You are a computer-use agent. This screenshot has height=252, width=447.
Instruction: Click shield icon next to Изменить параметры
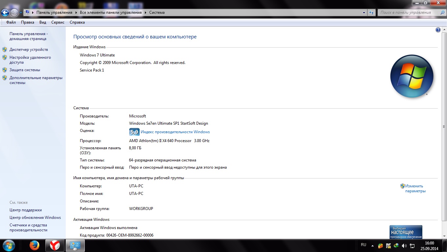point(402,186)
